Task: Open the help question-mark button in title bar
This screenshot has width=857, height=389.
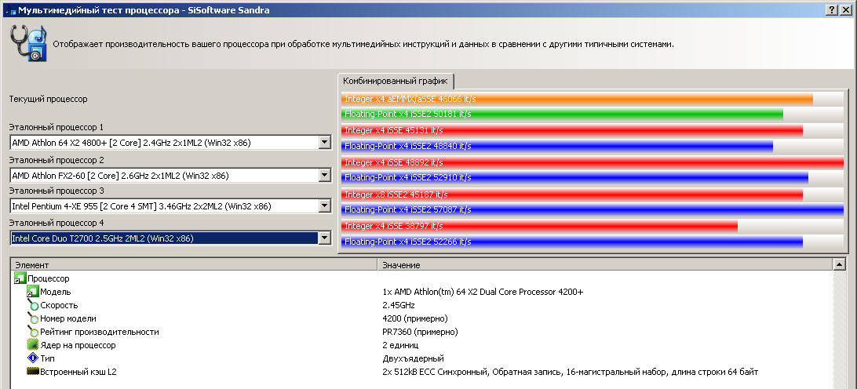Action: click(x=831, y=10)
